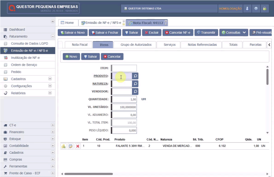The image size is (274, 177).
Task: Delete item row 1 with red X
Action: coord(77,146)
